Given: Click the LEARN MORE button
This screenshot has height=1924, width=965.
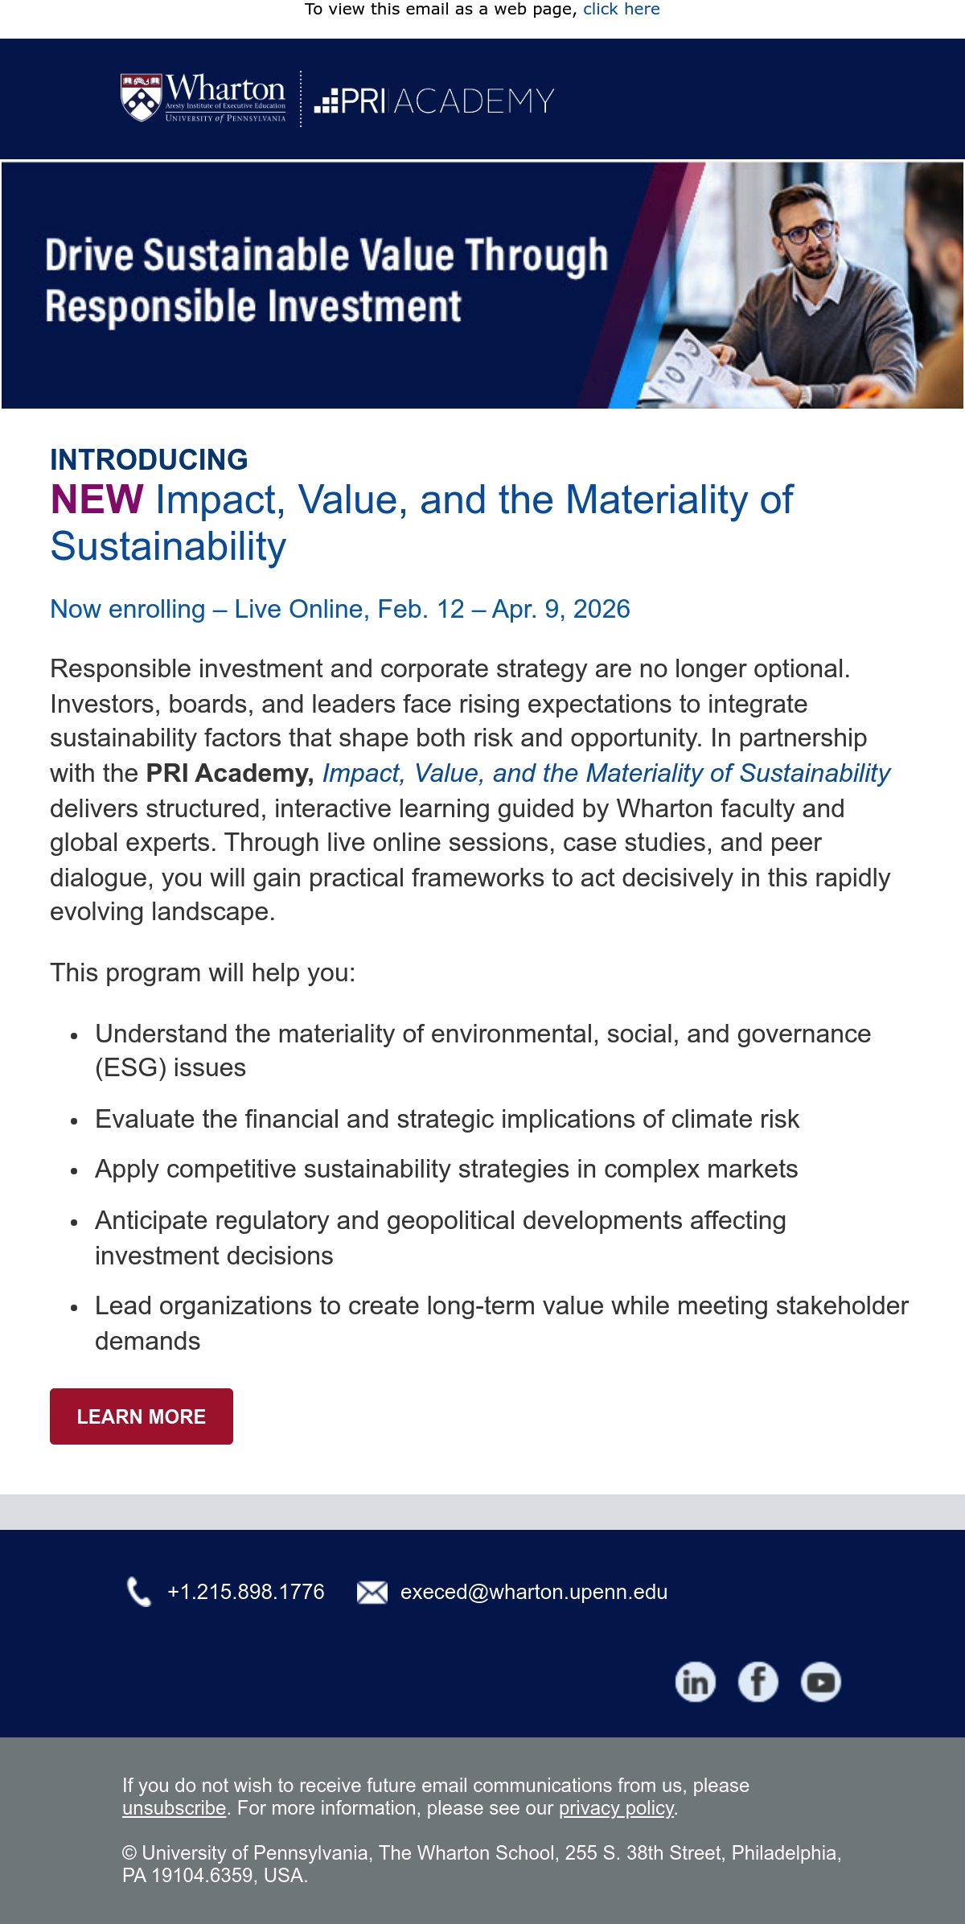Looking at the screenshot, I should point(142,1416).
